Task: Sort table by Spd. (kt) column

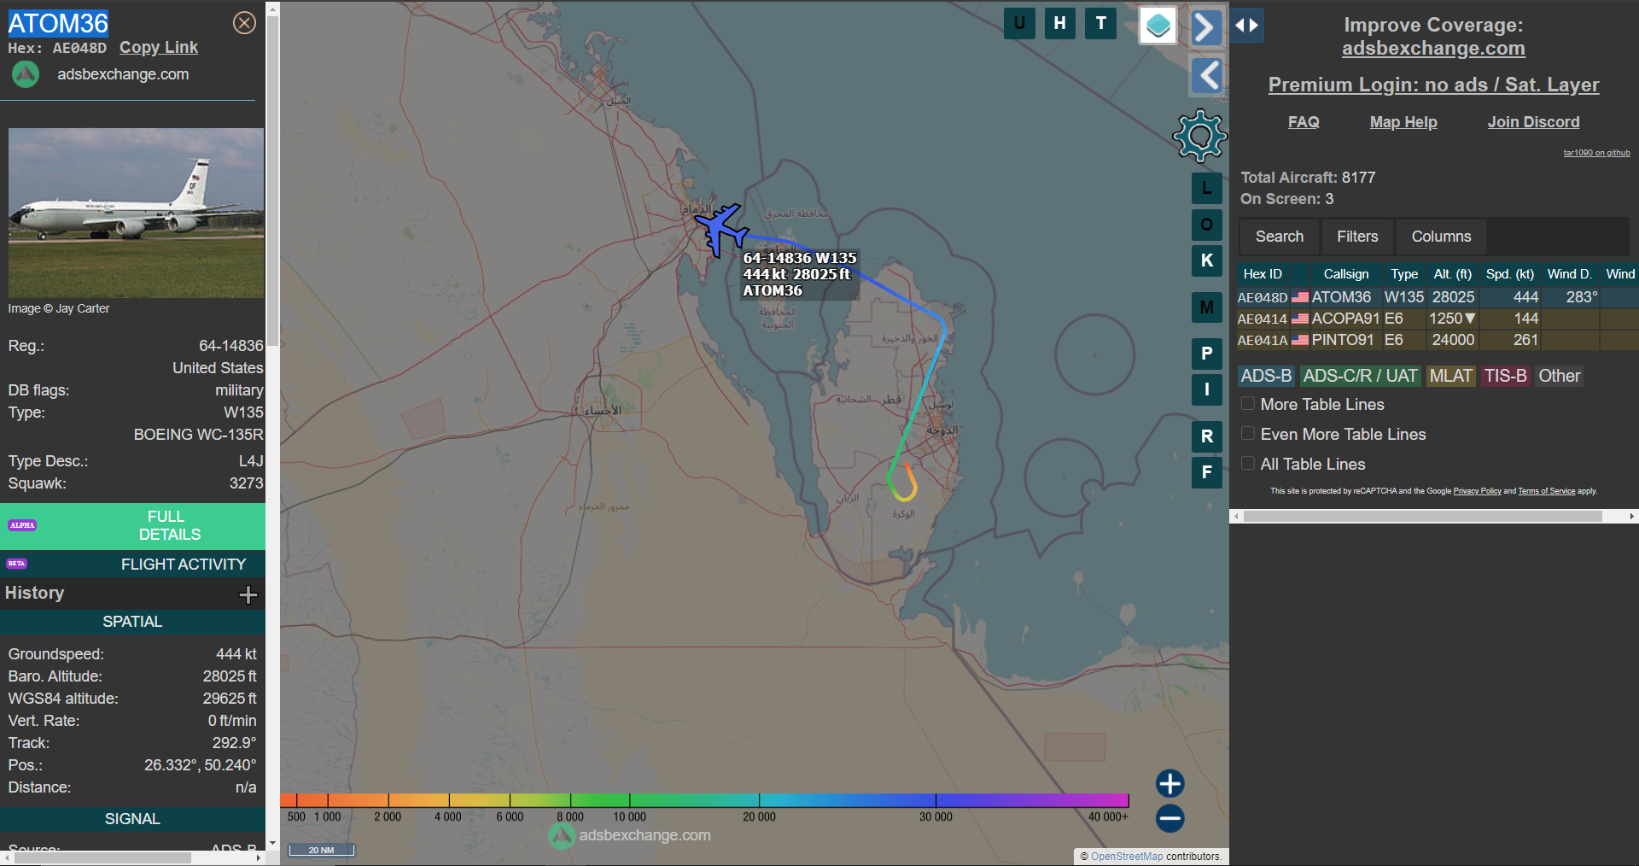Action: [x=1509, y=274]
